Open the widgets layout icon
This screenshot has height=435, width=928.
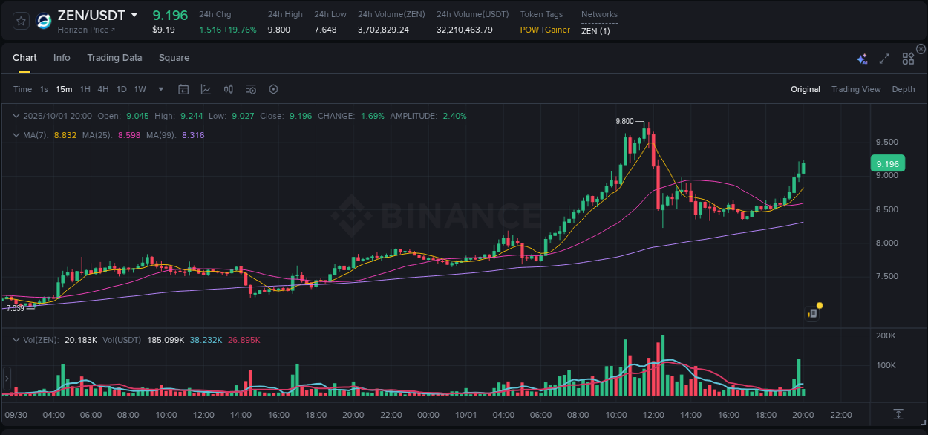pos(907,58)
